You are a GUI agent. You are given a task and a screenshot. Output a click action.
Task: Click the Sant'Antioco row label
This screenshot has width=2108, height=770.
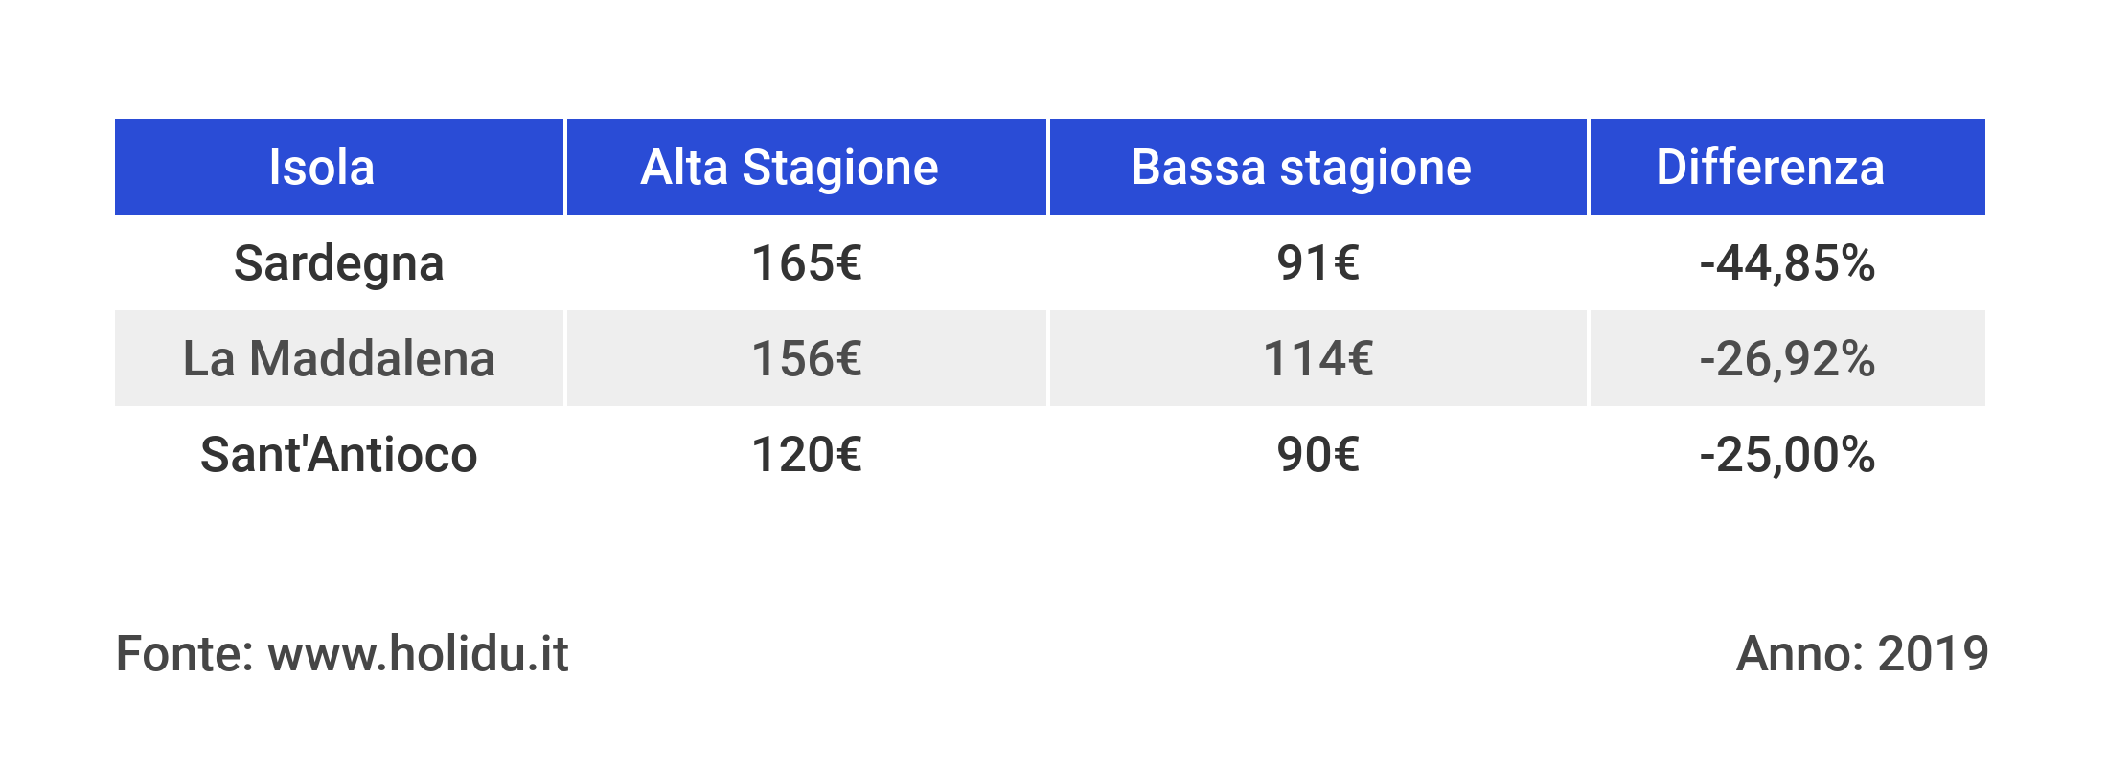coord(338,455)
